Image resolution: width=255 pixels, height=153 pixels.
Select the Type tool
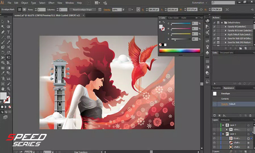pos(8,32)
